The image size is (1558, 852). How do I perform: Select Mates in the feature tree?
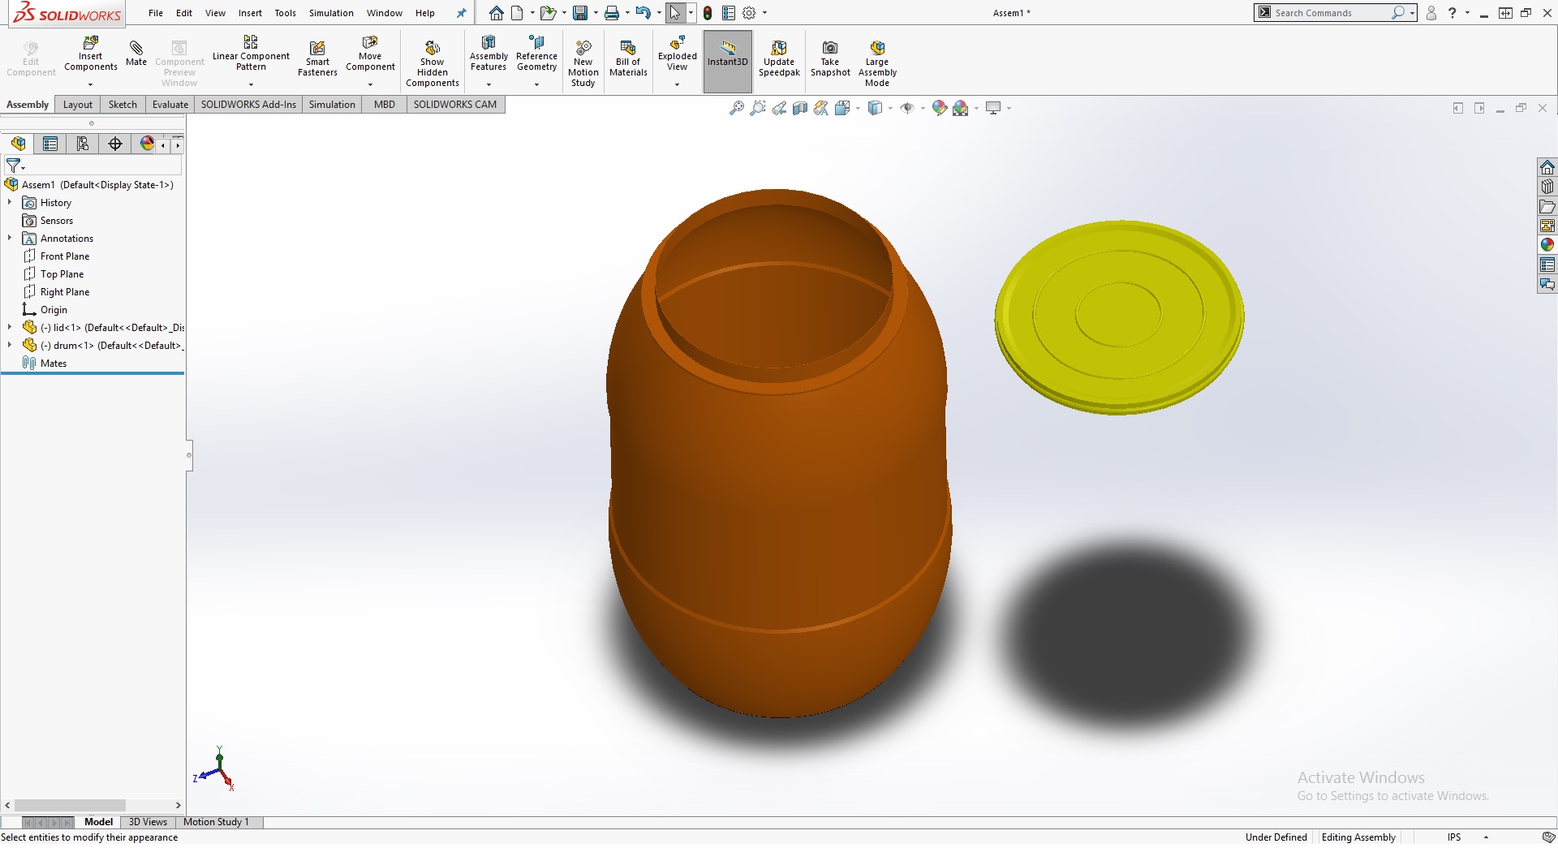point(54,363)
